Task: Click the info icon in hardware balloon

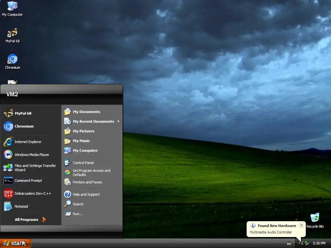Action: [253, 226]
